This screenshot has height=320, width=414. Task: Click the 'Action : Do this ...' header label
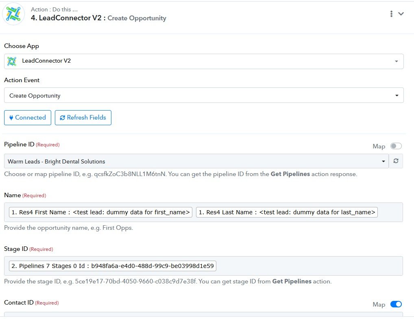click(54, 9)
